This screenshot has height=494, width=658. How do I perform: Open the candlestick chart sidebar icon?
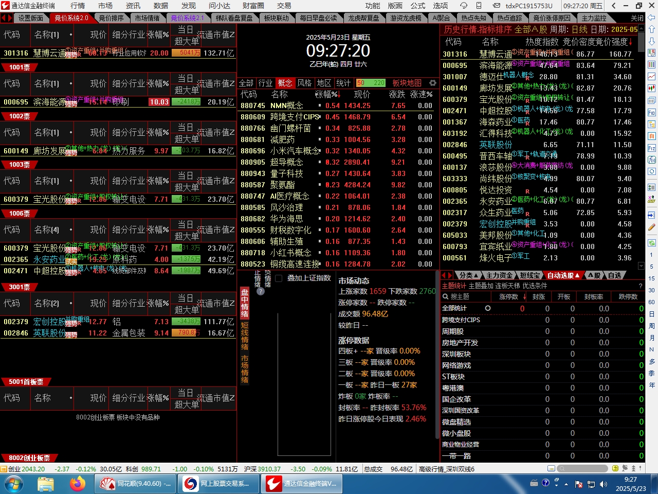coord(652,88)
